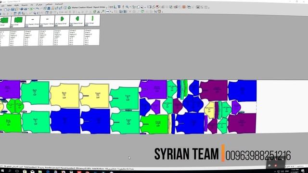
Task: Open the notification center tray icon
Action: click(303, 171)
